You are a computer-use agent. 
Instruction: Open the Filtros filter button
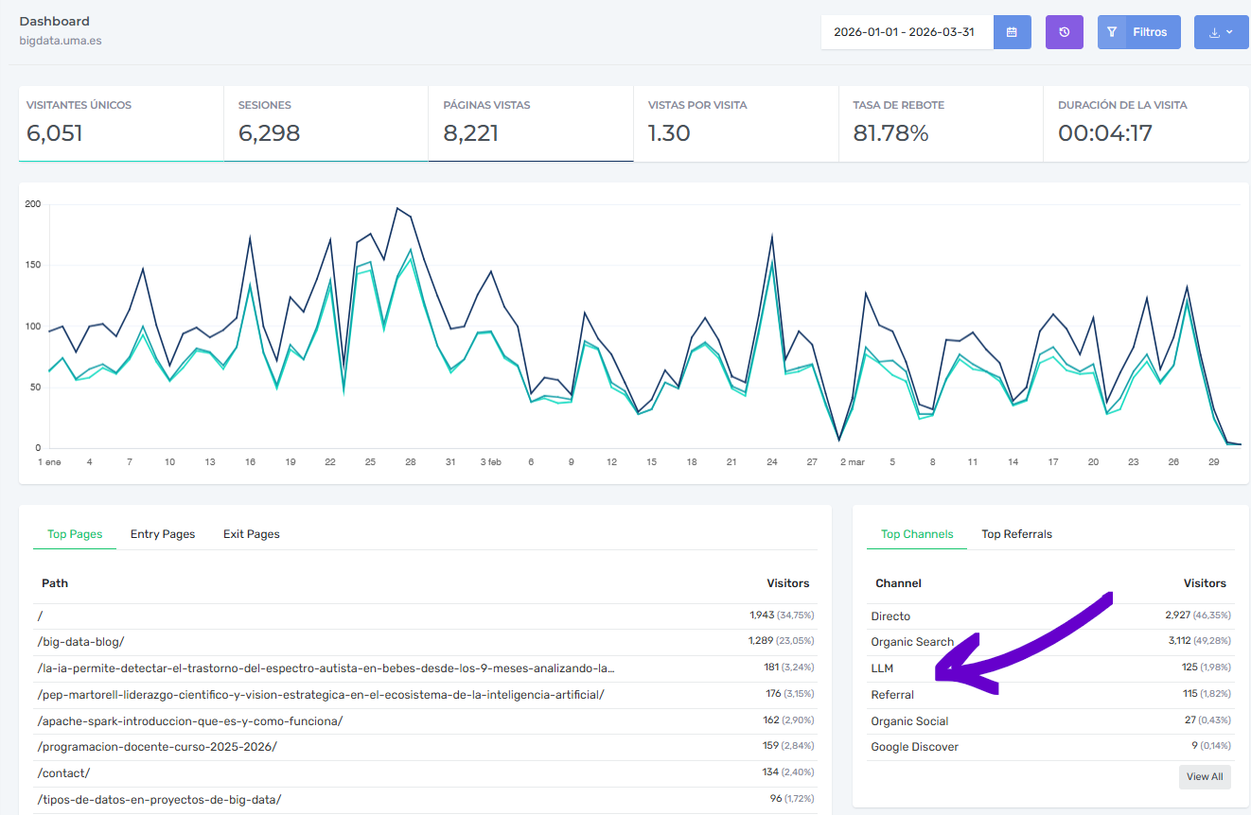click(x=1139, y=32)
